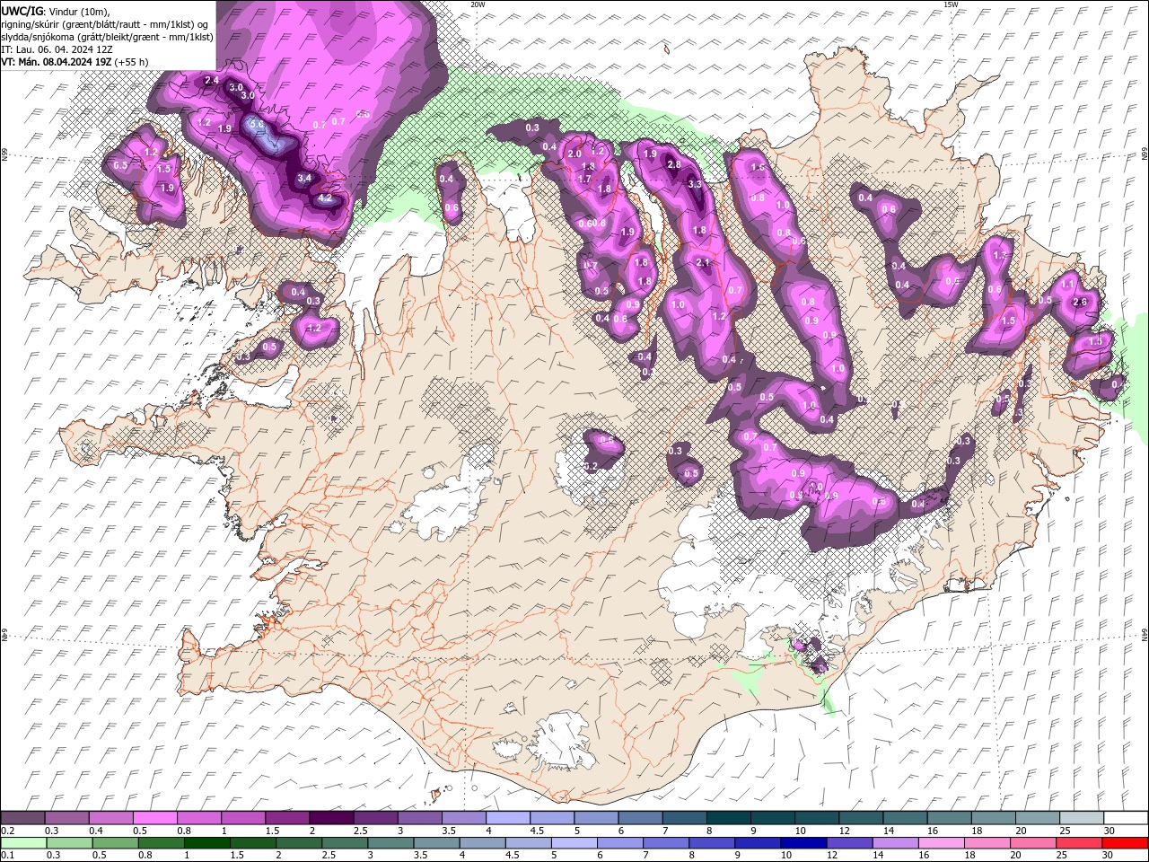1149x862 pixels.
Task: Click the bright red rain swatch at 30
Action: [x=1125, y=843]
